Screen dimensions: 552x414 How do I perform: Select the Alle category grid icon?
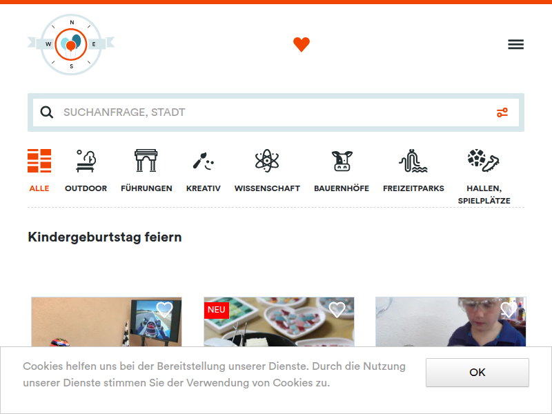(x=39, y=161)
